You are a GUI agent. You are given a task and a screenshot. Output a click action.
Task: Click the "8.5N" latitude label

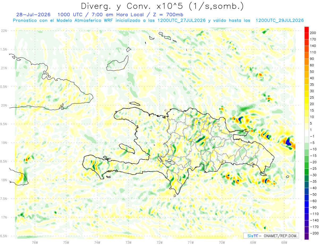(4, 161)
